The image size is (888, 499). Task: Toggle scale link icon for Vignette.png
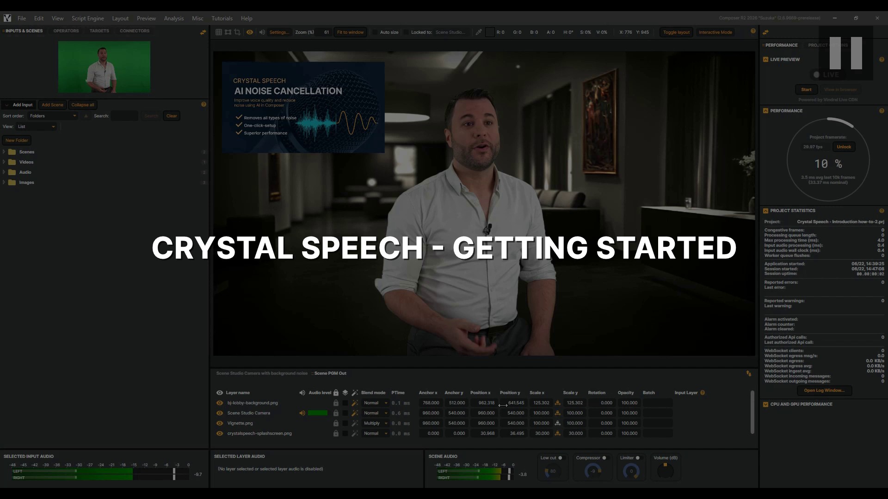tap(557, 423)
